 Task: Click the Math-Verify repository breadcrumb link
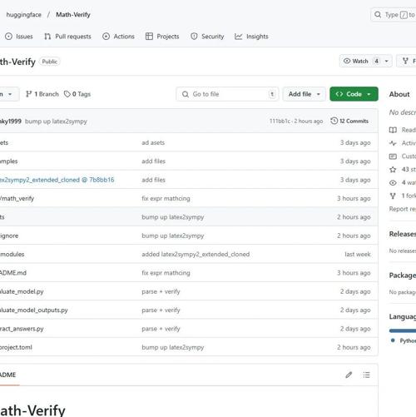[x=73, y=15]
